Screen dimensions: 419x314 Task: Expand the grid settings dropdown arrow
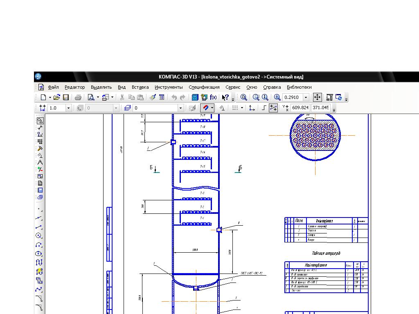(242, 108)
